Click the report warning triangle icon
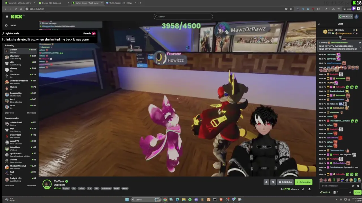 pos(309,189)
